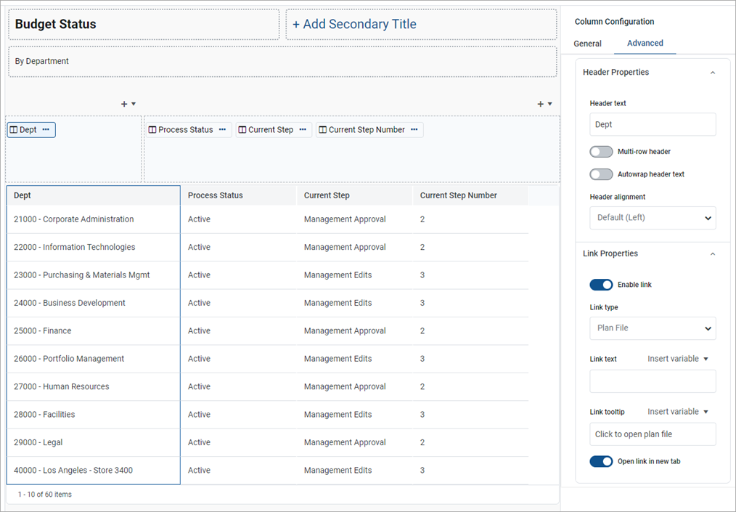
Task: Open the Dept column ellipsis menu
Action: tap(46, 130)
